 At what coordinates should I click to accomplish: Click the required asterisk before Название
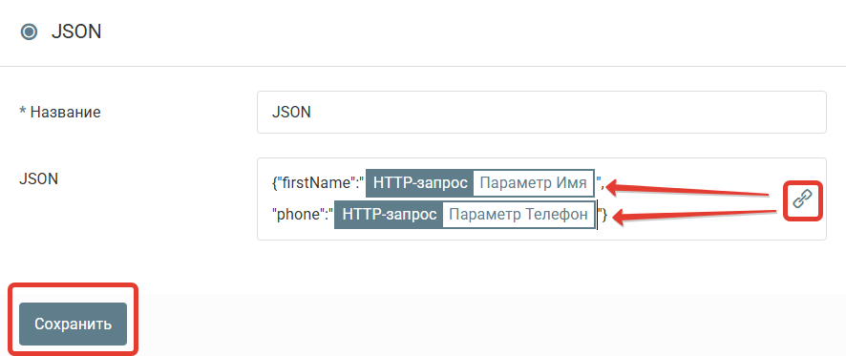tap(23, 112)
